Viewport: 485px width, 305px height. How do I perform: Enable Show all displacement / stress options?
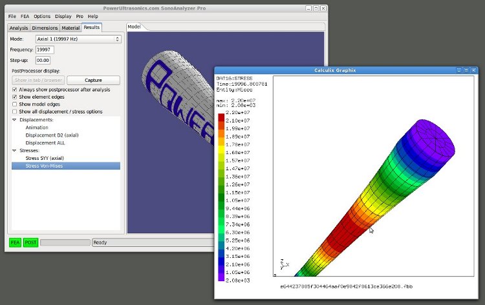(14, 112)
